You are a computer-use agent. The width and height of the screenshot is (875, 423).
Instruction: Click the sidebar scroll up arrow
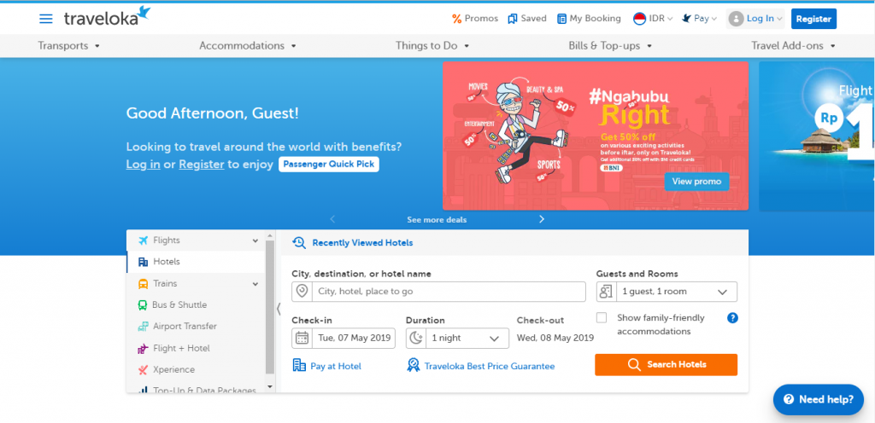coord(270,235)
